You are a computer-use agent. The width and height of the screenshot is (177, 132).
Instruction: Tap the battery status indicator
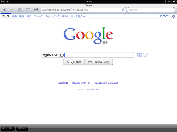click(x=175, y=1)
